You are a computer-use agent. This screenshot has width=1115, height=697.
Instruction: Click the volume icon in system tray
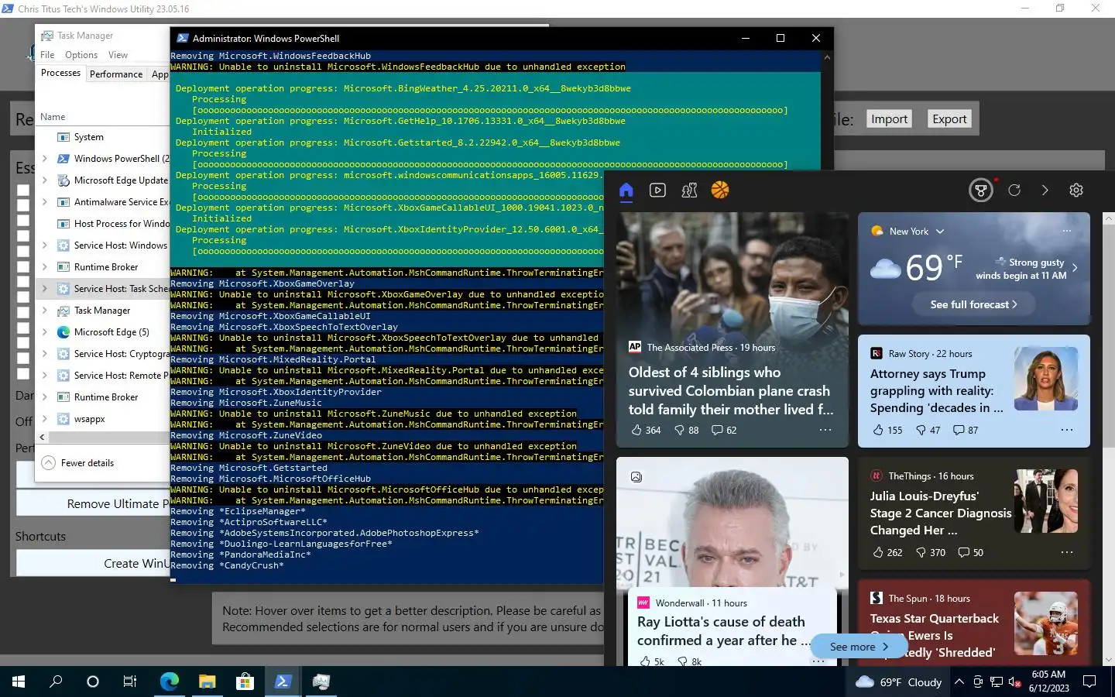1015,682
